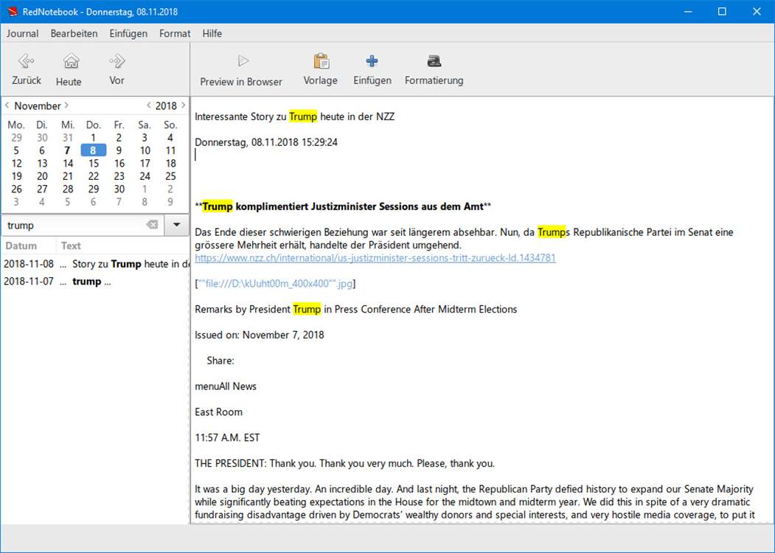Open the Vorlage template icon
The height and width of the screenshot is (553, 775).
coord(322,61)
